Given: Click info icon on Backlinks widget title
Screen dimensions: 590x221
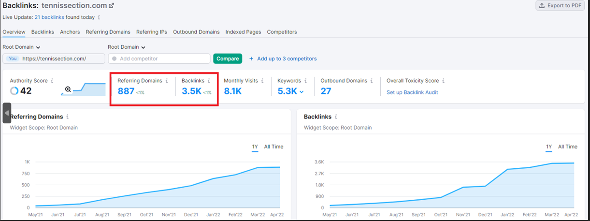Looking at the screenshot, I should click(x=336, y=117).
